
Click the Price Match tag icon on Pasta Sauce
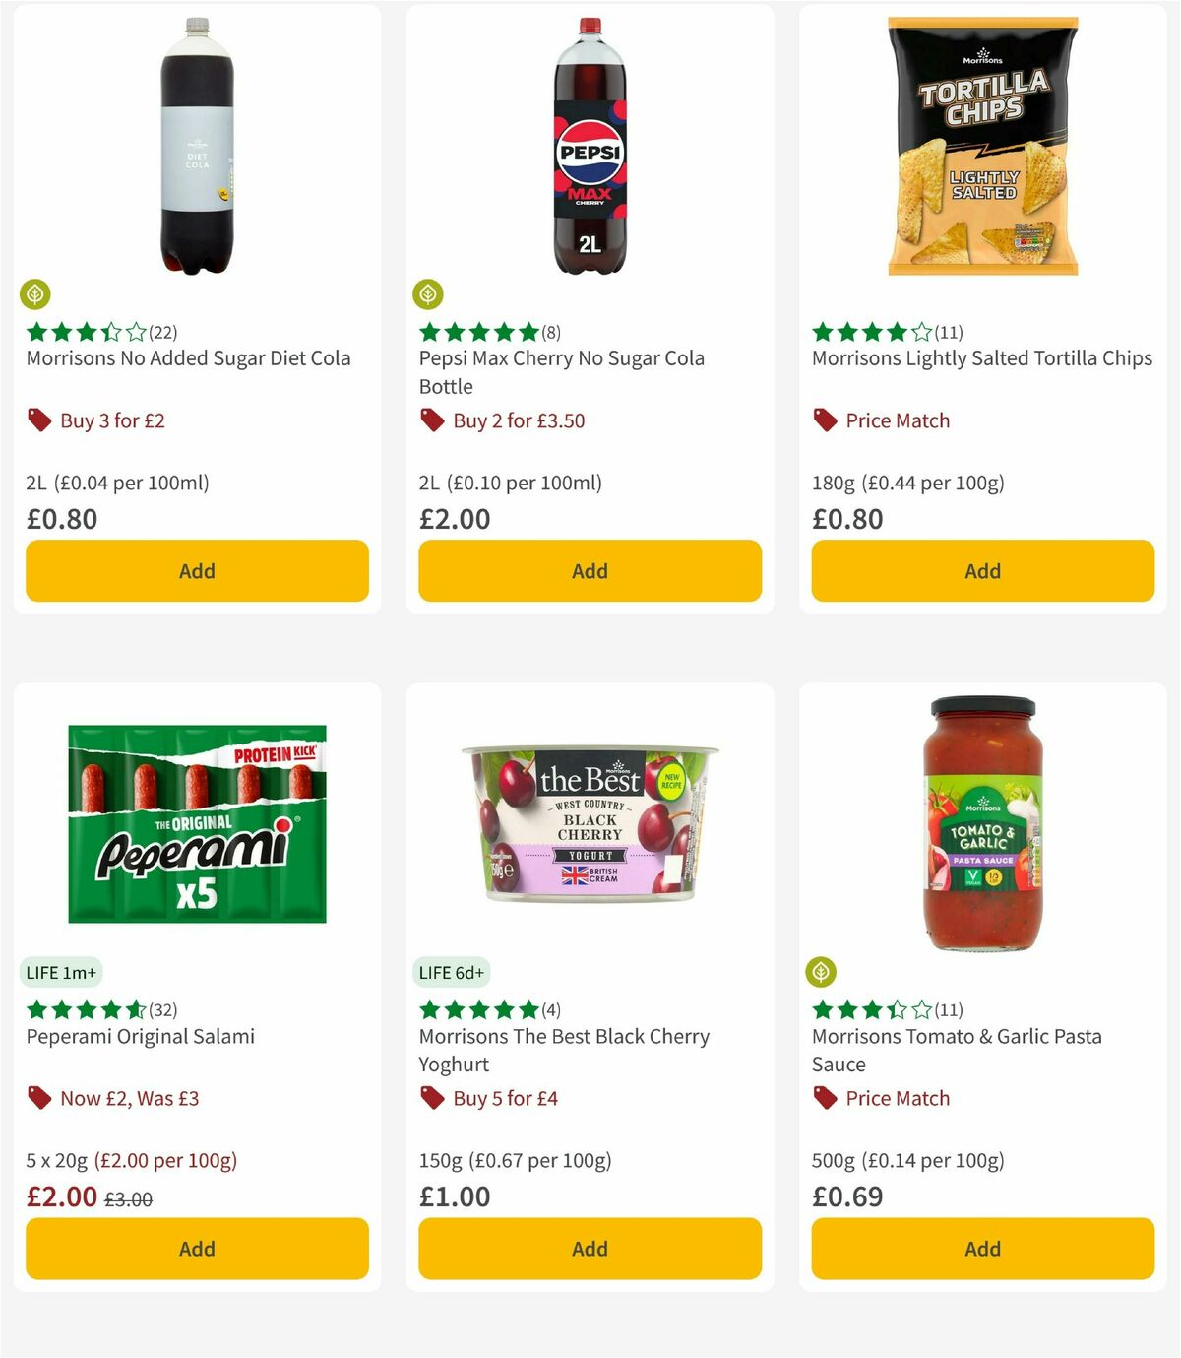pos(825,1098)
